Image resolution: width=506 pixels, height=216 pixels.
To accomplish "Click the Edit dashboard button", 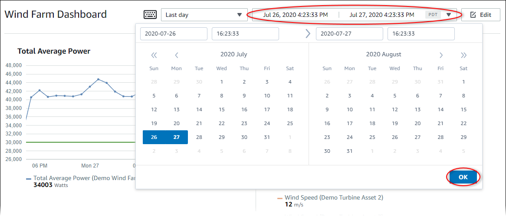I will (480, 15).
